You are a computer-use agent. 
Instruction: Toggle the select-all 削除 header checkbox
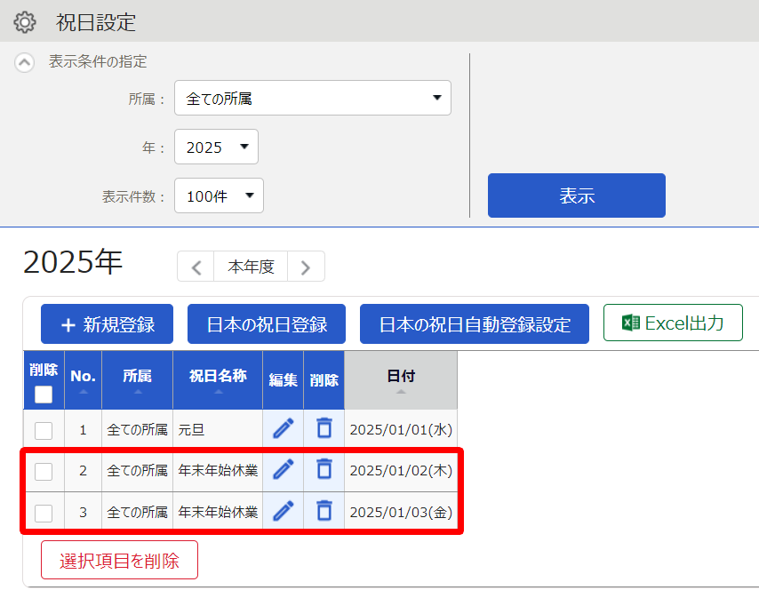pos(44,395)
